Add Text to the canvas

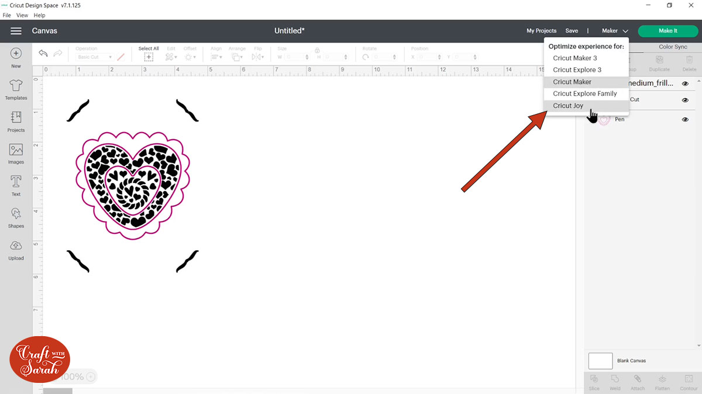pos(16,186)
